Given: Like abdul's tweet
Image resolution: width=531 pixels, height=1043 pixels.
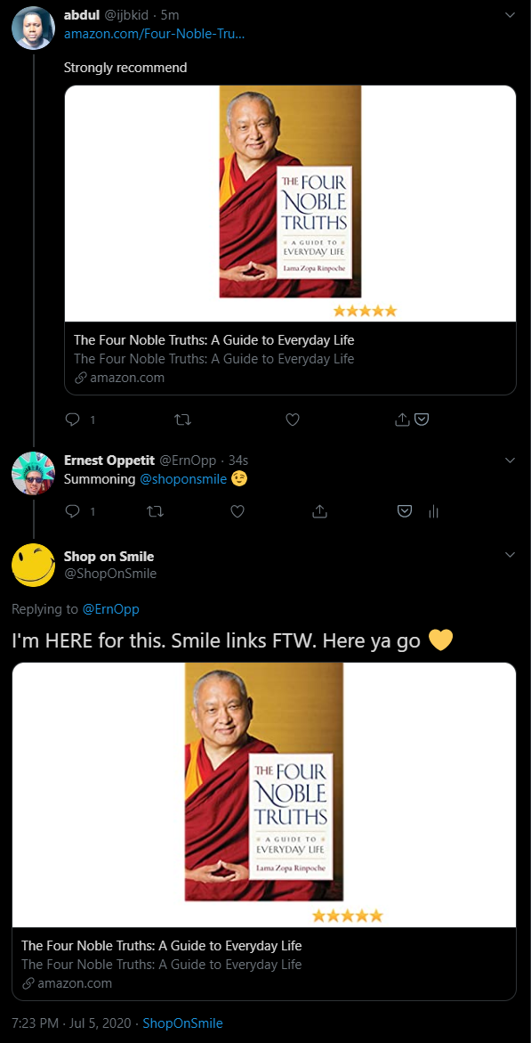Looking at the screenshot, I should click(293, 419).
